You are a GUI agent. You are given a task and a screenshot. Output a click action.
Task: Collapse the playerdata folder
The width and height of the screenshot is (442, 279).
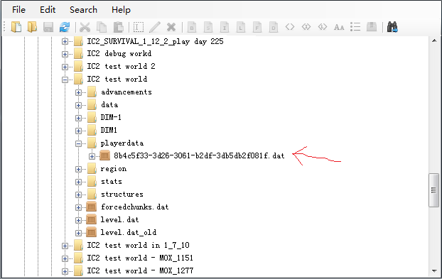pos(78,143)
